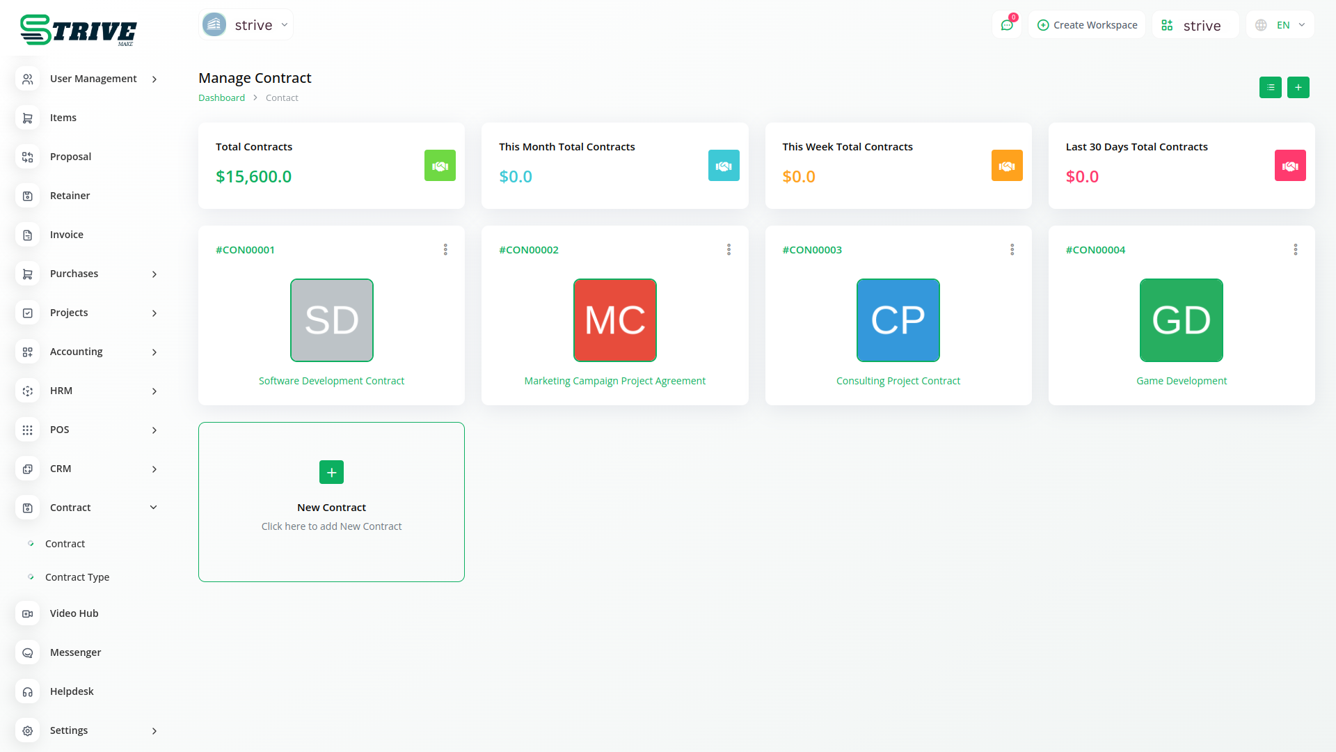1336x752 pixels.
Task: Click the Messenger sidebar icon
Action: tap(28, 652)
